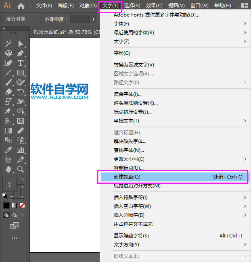Select the Gradient tool
The height and width of the screenshot is (262, 251).
click(8, 131)
